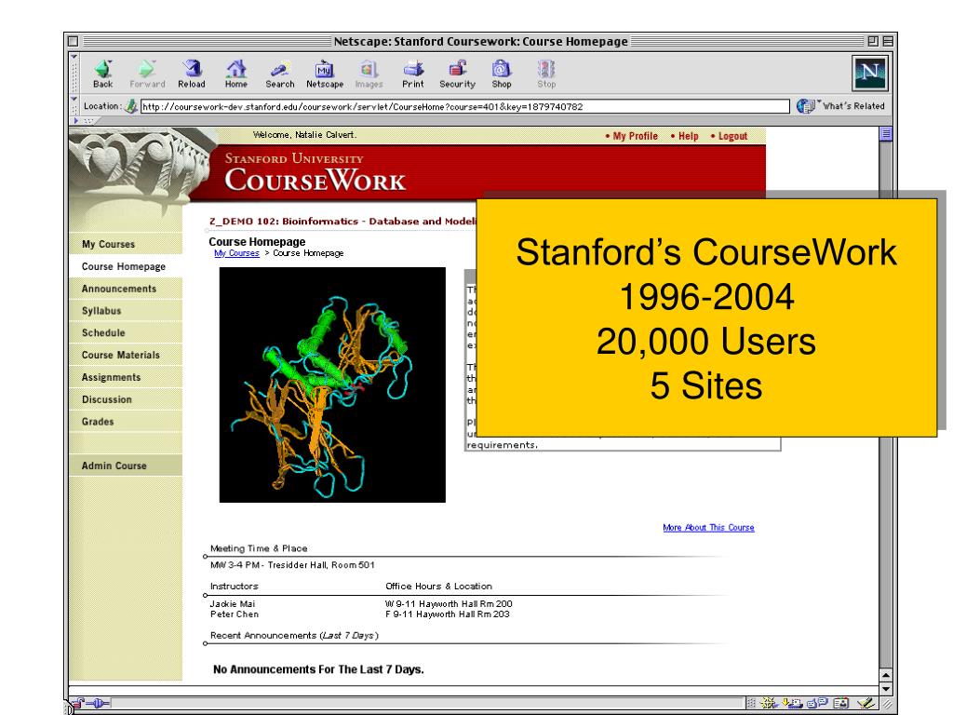Expand the collapsed personal toolbar arrow
This screenshot has width=953, height=715.
coord(76,120)
